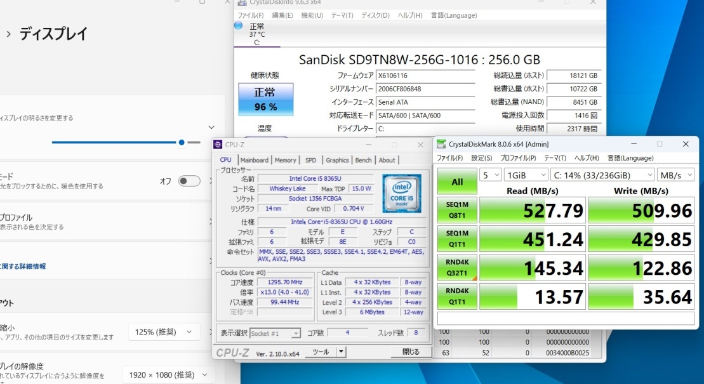Expand the brightness section chevron in Display settings

pos(211,128)
